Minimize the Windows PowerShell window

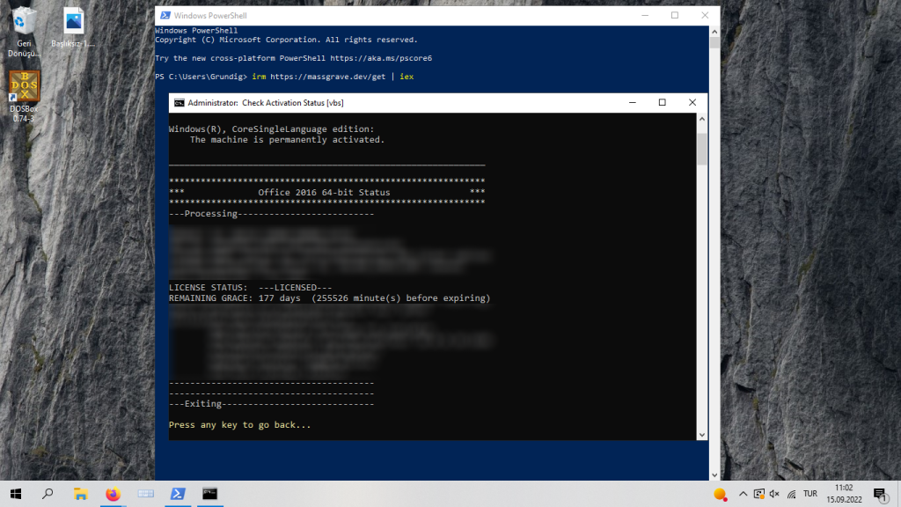pyautogui.click(x=645, y=16)
